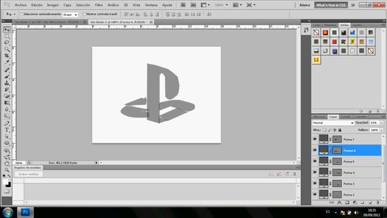Select the Horizontal Type tool
The width and height of the screenshot is (387, 218).
7,130
